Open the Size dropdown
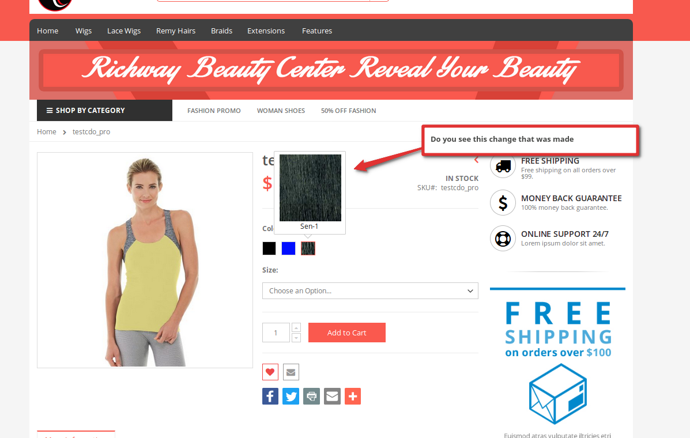 click(370, 290)
